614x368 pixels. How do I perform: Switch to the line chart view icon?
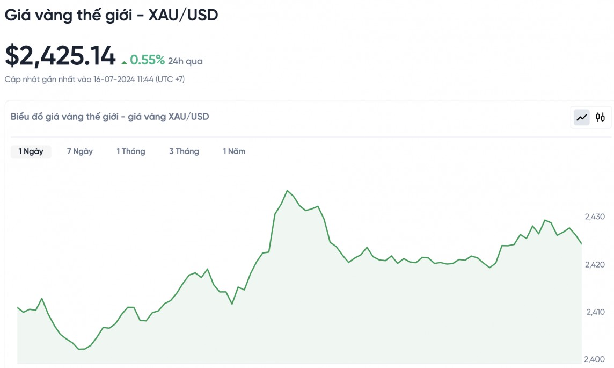point(582,117)
